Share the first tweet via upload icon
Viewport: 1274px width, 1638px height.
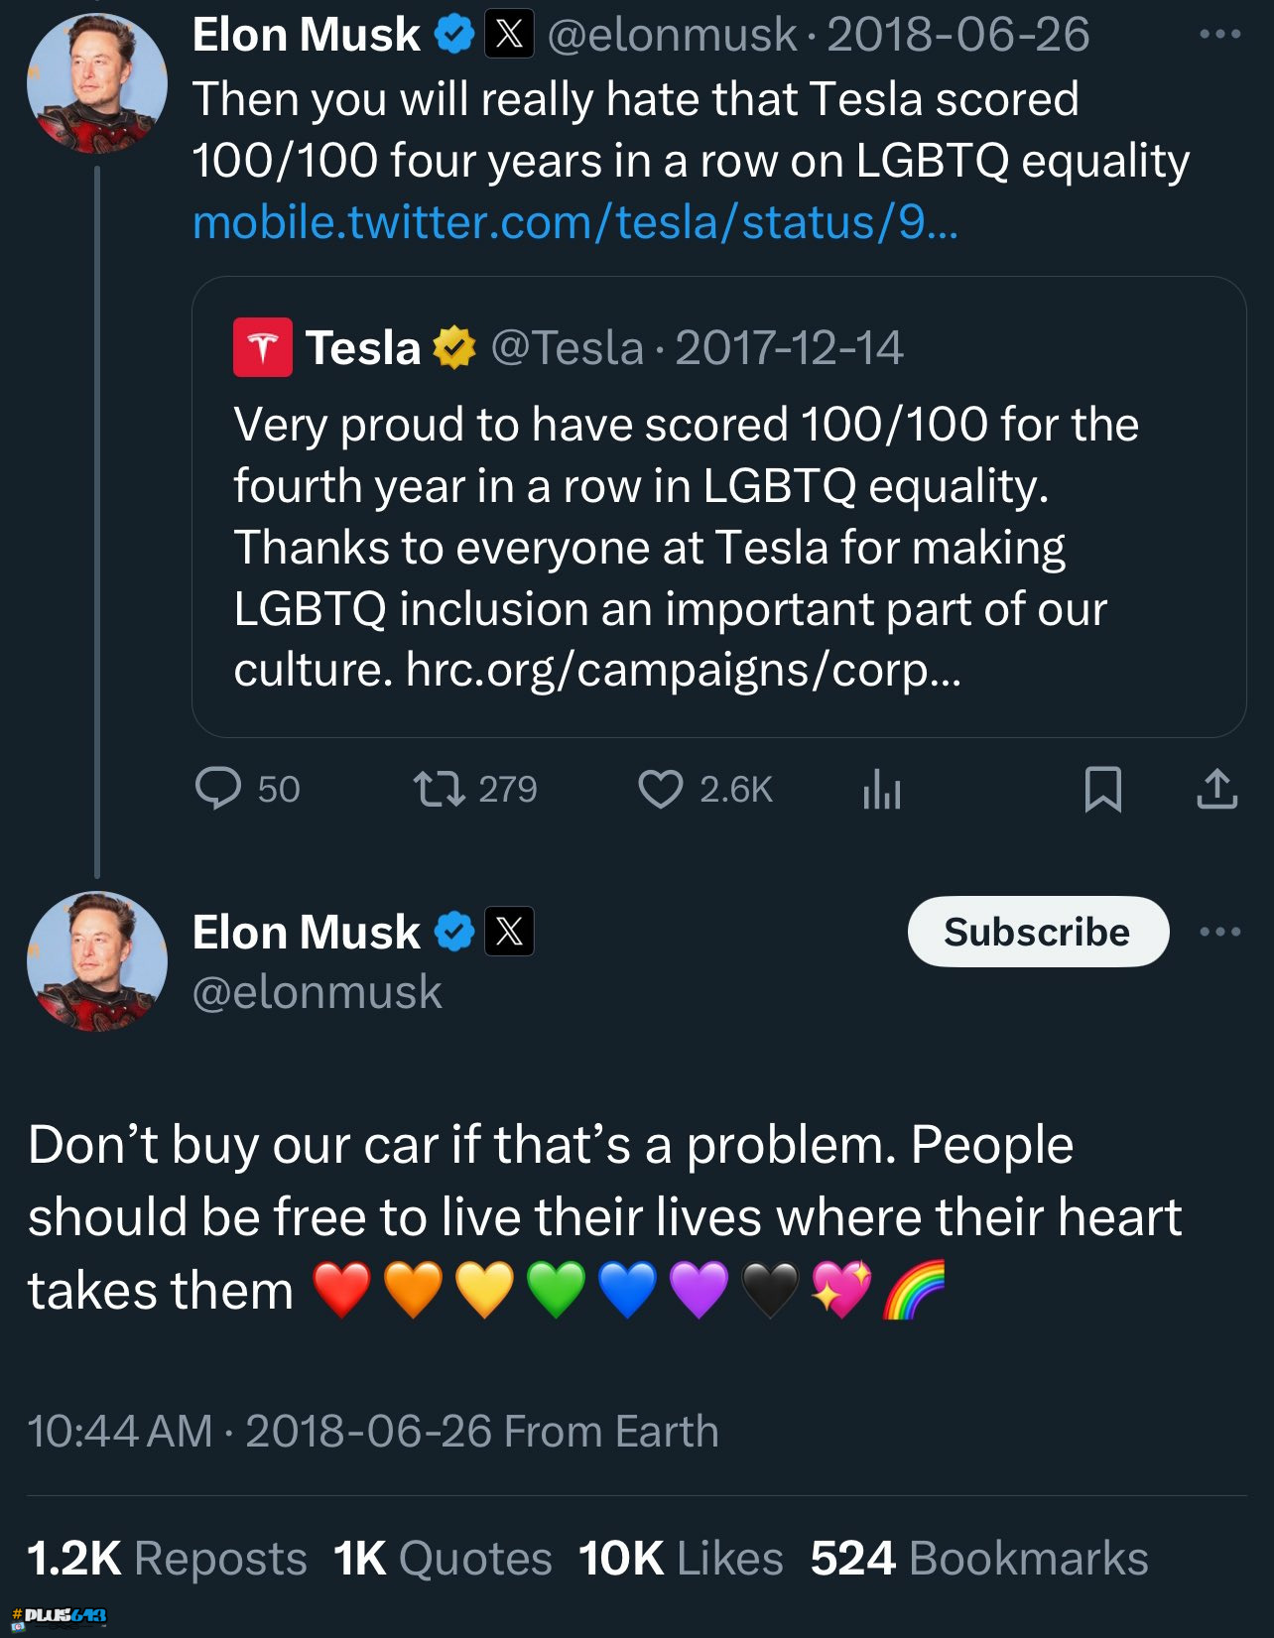coord(1217,790)
